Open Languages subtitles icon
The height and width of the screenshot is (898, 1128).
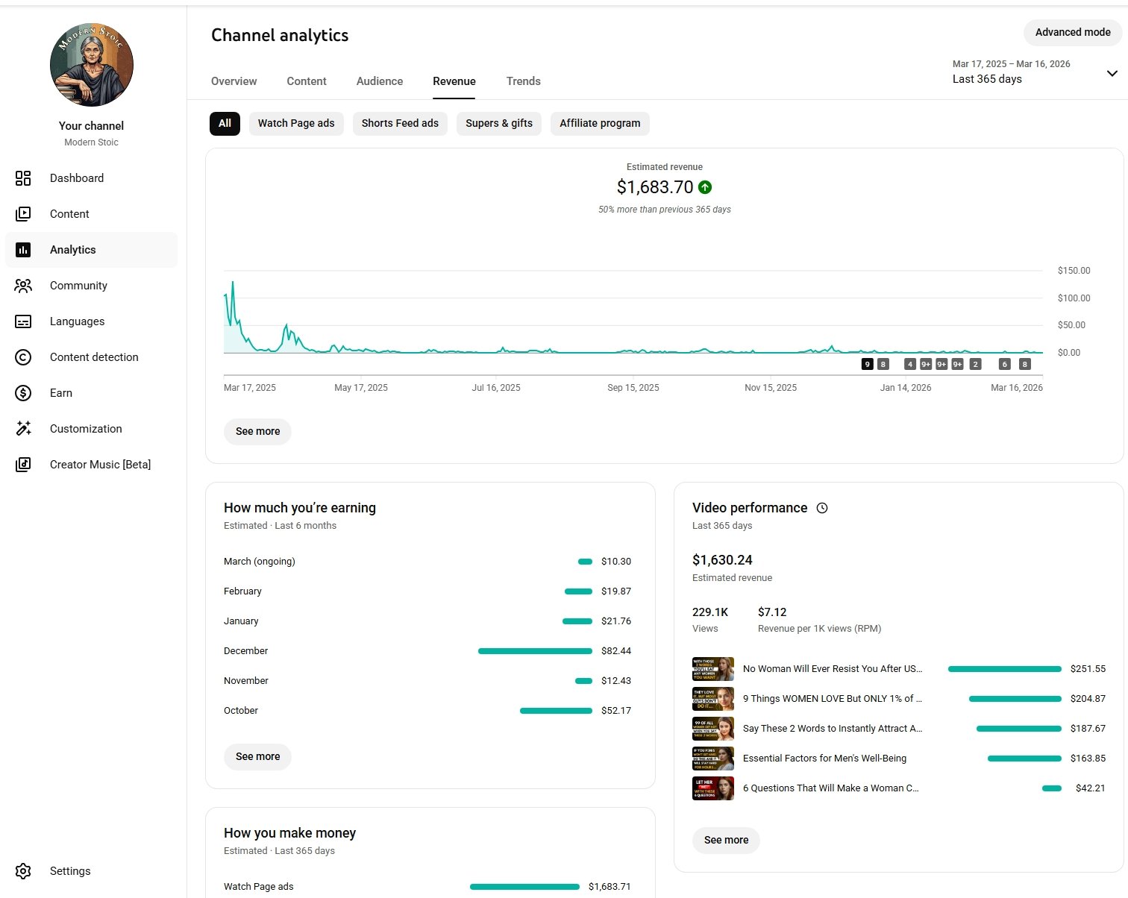[23, 321]
